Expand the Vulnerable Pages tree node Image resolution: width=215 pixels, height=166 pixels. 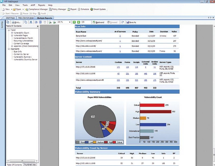click(x=12, y=35)
